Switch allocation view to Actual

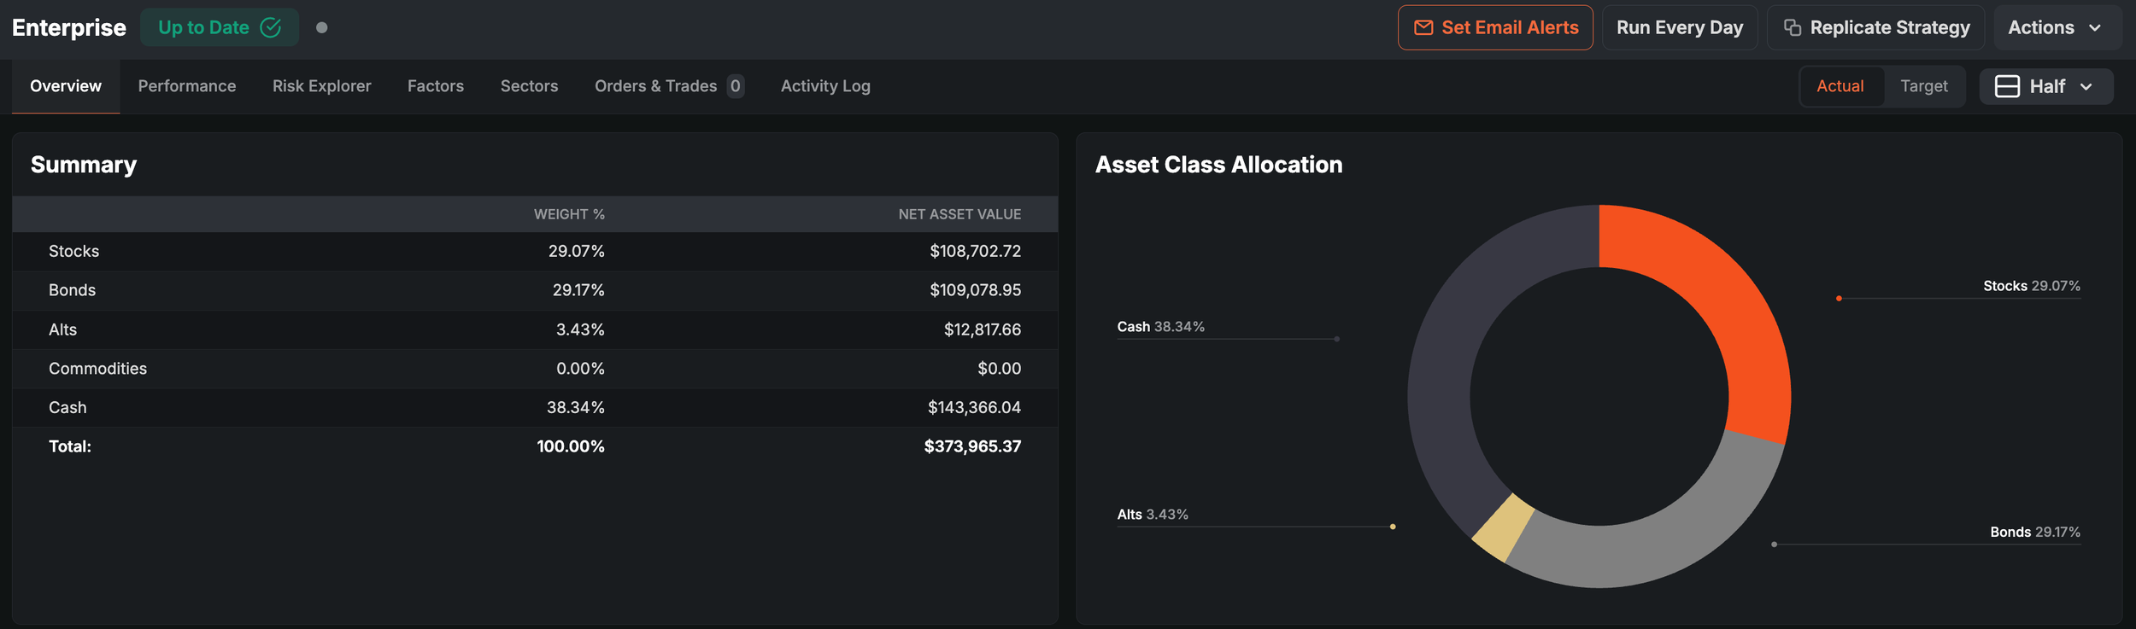point(1840,86)
